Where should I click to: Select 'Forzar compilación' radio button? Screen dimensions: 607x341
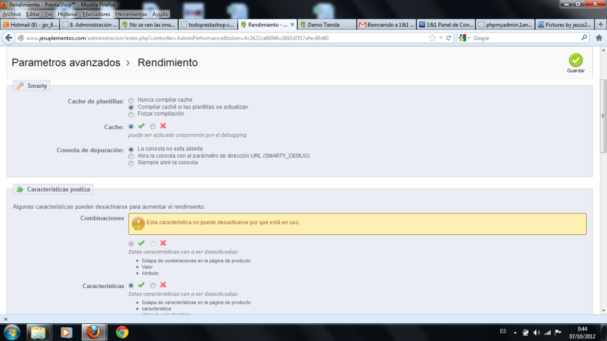[x=131, y=114]
